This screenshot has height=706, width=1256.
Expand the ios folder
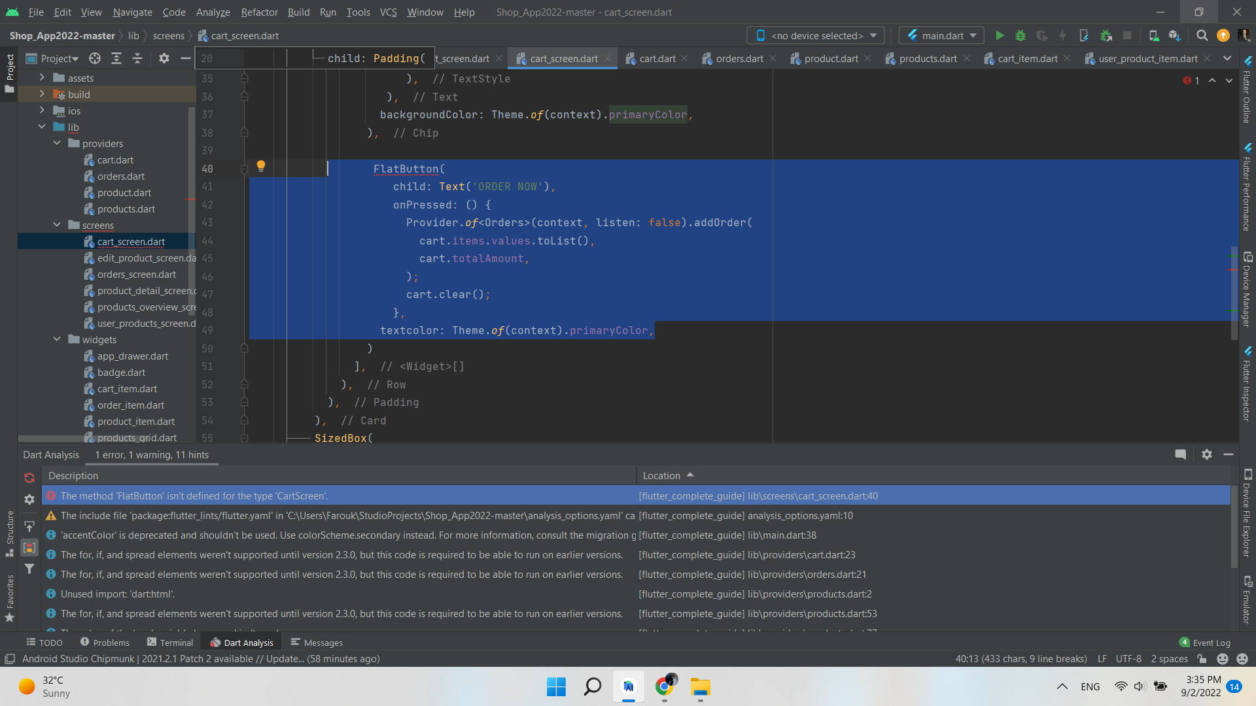click(x=42, y=110)
